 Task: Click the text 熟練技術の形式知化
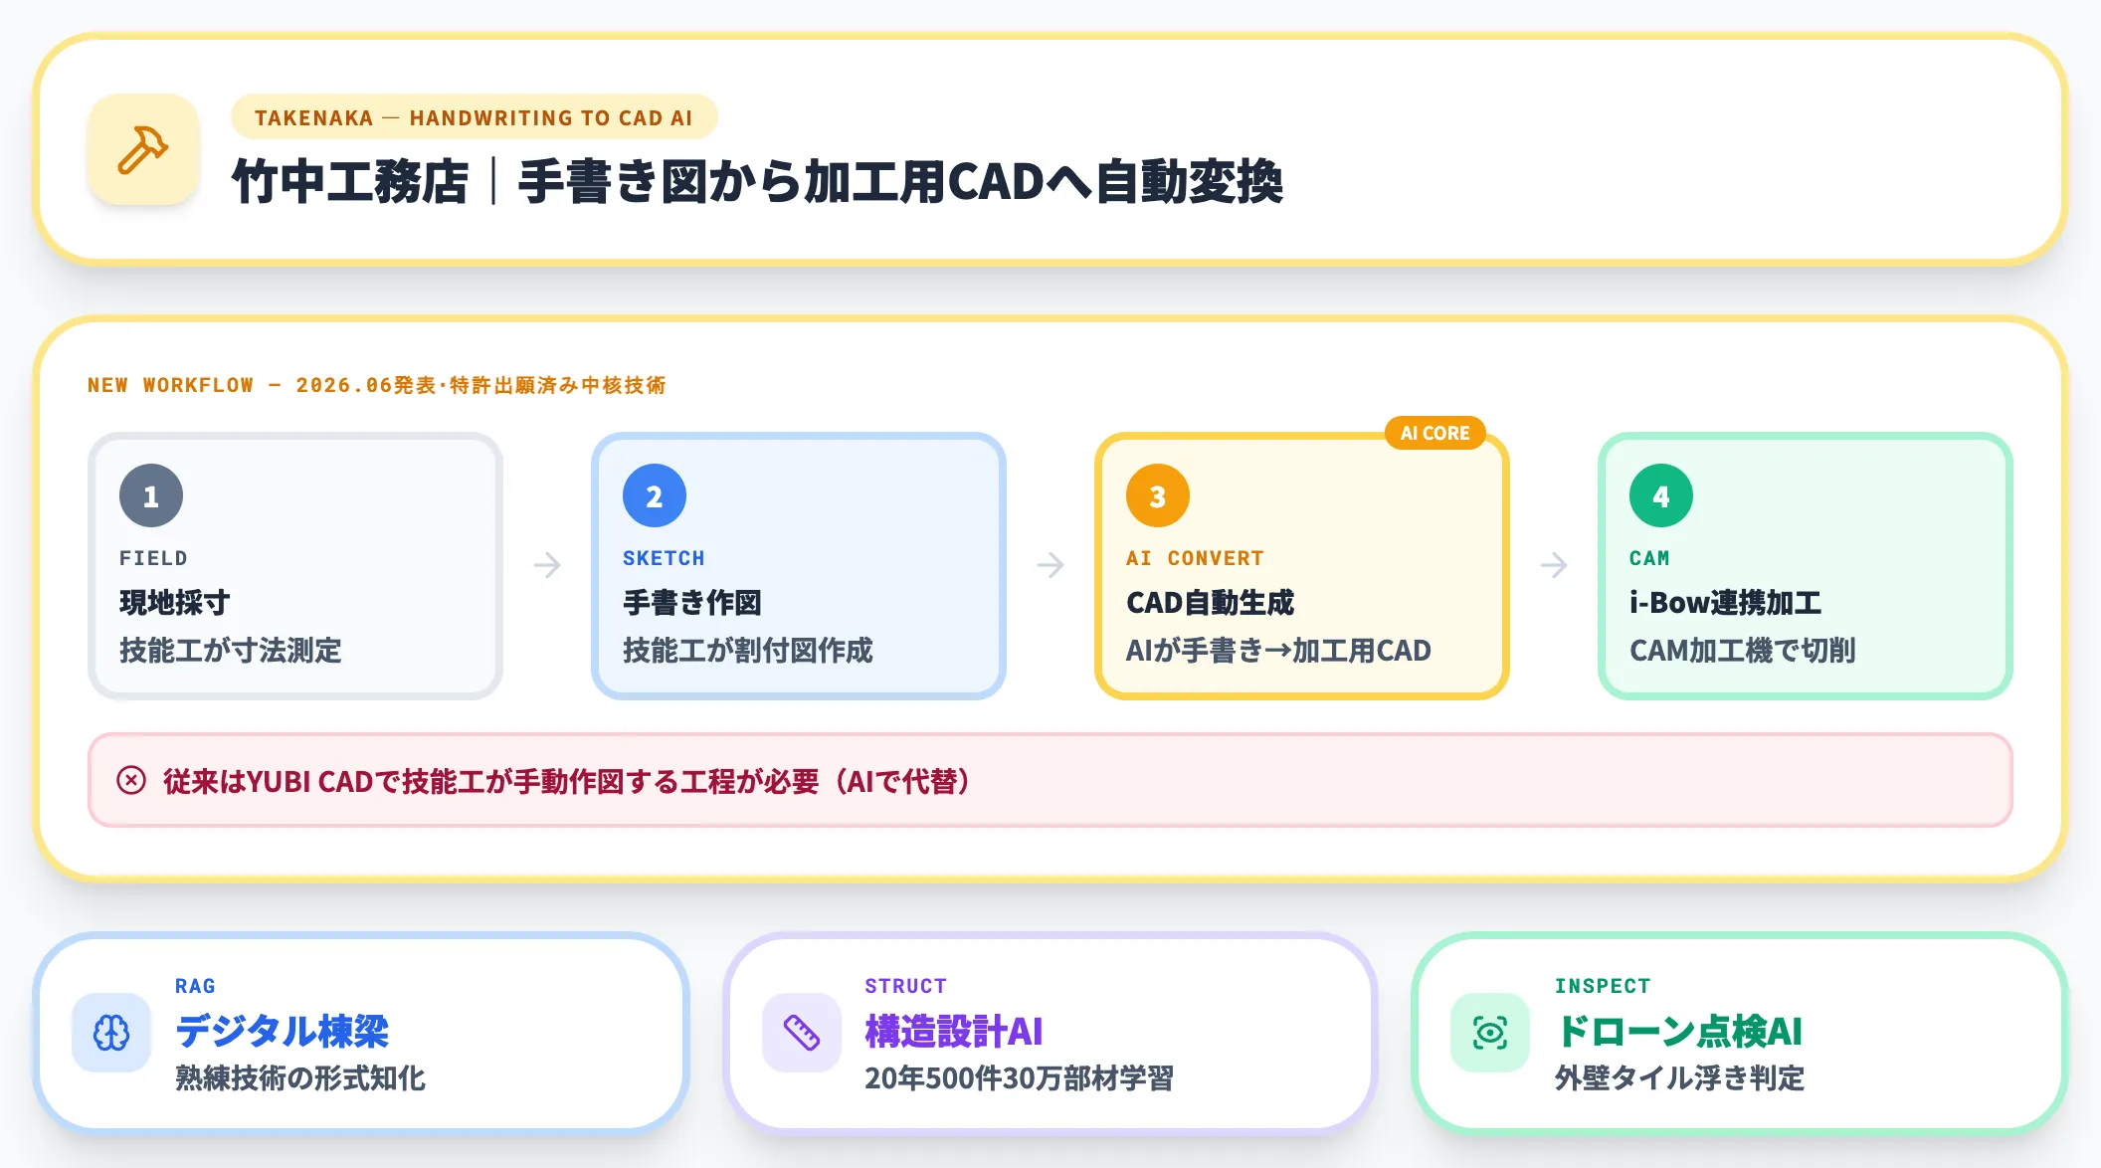[x=300, y=1078]
